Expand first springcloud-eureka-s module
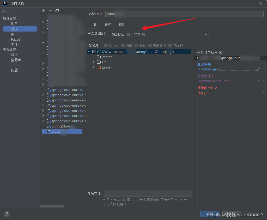This screenshot has height=220, width=267. [43, 95]
